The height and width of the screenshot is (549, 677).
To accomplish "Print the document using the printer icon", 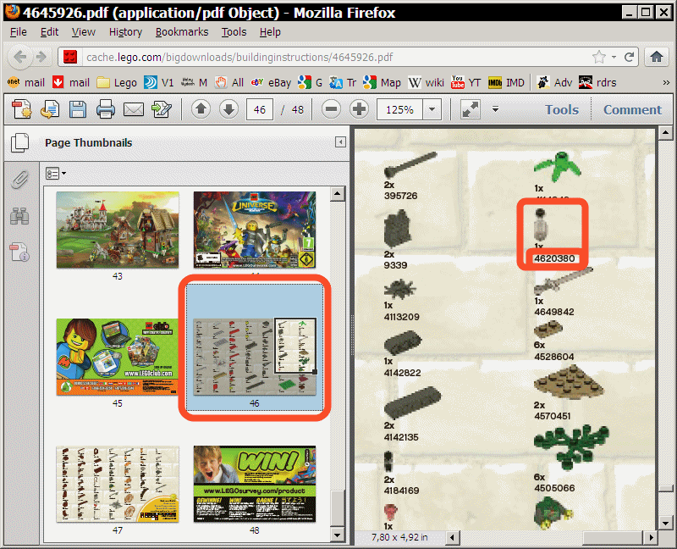I will pos(105,109).
